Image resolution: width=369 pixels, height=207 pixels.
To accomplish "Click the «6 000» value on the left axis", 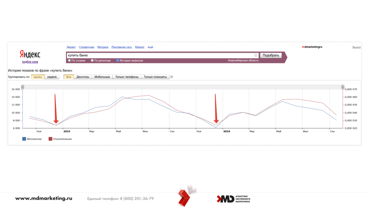I will point(17,128).
